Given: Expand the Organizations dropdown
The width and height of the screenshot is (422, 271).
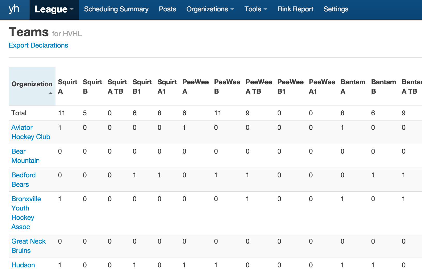Looking at the screenshot, I should click(210, 9).
